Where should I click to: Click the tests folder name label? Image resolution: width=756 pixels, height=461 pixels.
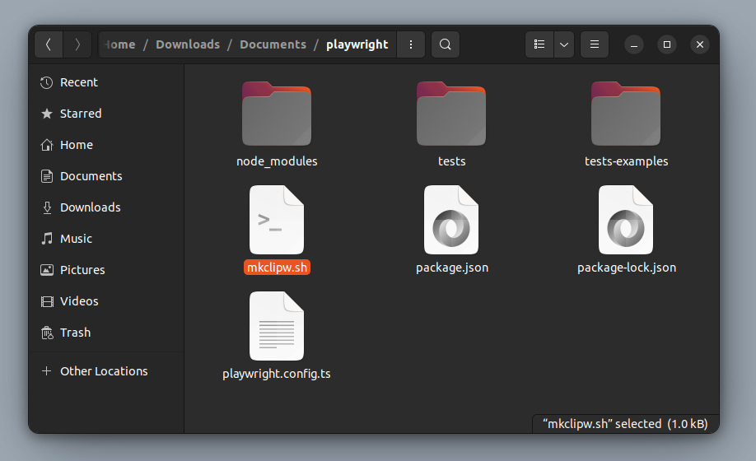pyautogui.click(x=452, y=161)
